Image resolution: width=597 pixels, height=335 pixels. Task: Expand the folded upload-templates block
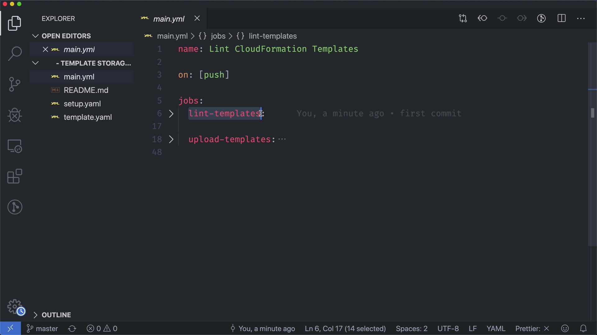[x=171, y=140]
